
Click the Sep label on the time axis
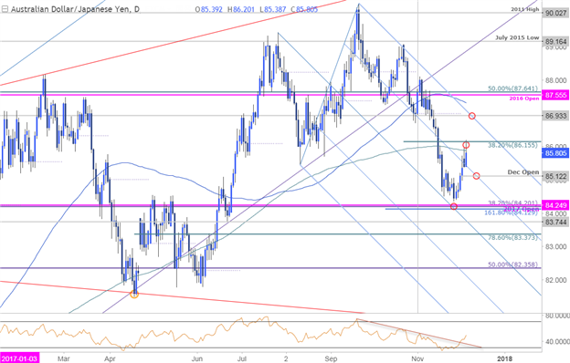pyautogui.click(x=331, y=358)
